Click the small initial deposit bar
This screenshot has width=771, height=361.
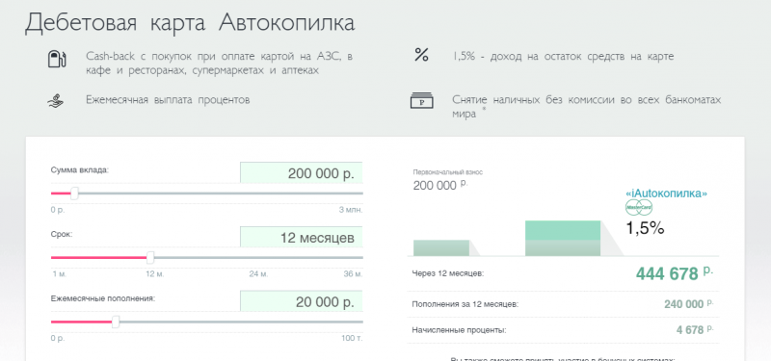(x=441, y=248)
